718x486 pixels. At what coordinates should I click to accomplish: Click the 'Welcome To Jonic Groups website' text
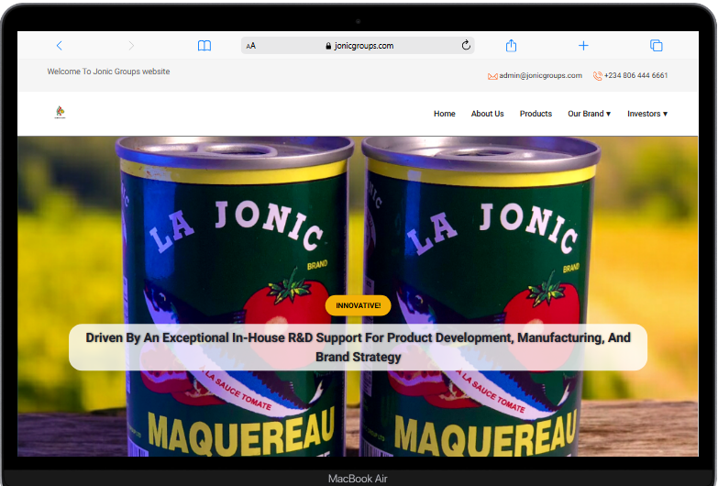coord(108,72)
